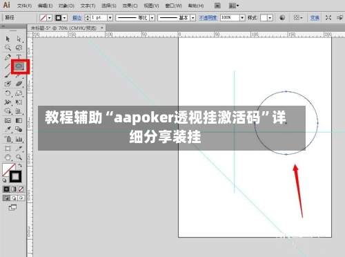Viewport: 345px width, 257px height.
Task: Enable Draw Behind mode
Action: (14, 198)
